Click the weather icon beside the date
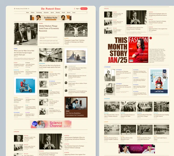 click(29, 9)
